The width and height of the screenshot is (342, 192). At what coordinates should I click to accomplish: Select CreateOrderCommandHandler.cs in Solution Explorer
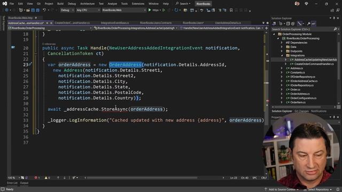click(314, 64)
